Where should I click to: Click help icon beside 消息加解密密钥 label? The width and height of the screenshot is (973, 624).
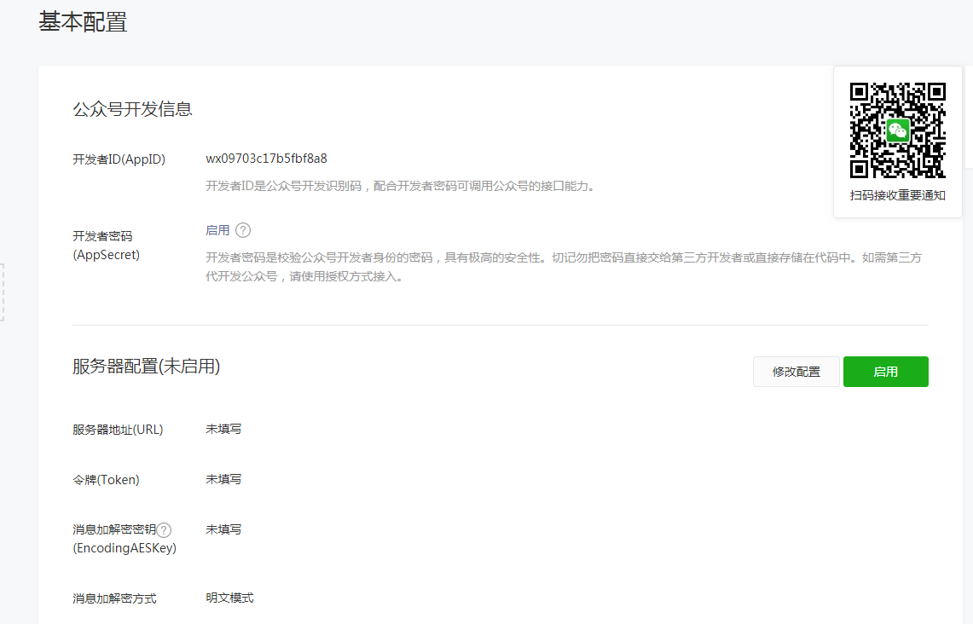(x=165, y=530)
